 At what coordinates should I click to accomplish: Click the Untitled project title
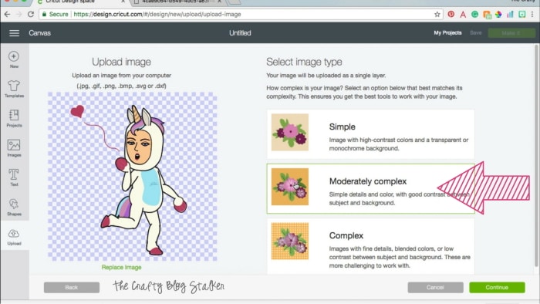coord(240,33)
